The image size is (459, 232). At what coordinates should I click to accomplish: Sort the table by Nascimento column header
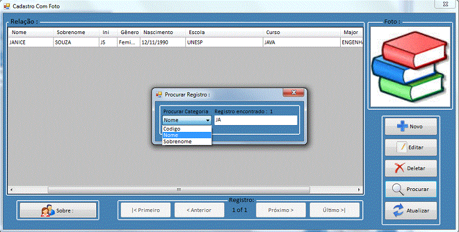pos(158,32)
